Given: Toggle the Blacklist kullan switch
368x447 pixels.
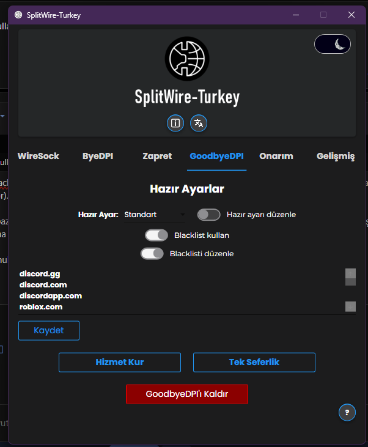Looking at the screenshot, I should 156,235.
